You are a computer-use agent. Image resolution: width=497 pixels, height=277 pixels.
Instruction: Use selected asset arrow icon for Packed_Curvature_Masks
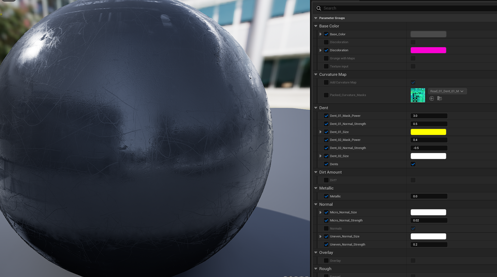pos(432,98)
